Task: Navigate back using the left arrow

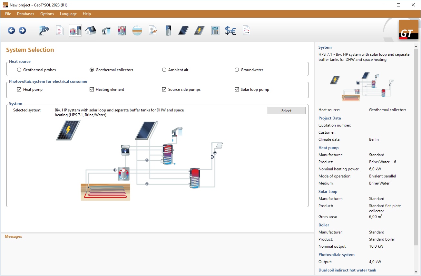Action: point(12,30)
